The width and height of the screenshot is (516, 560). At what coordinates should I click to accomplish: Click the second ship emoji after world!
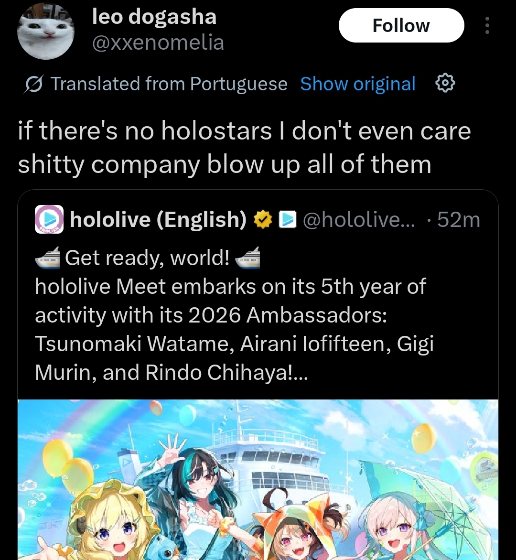(x=248, y=258)
